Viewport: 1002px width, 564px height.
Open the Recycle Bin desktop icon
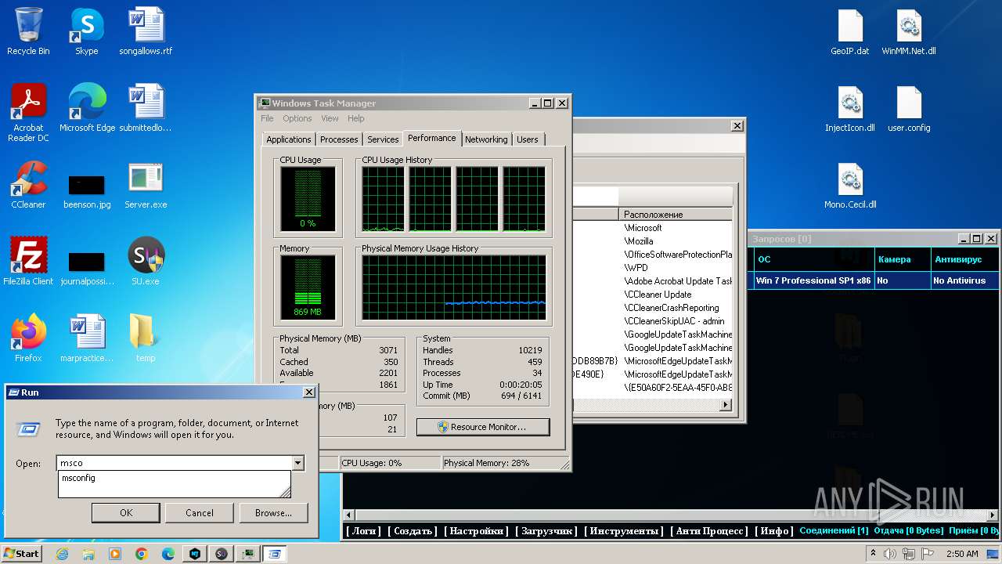28,31
